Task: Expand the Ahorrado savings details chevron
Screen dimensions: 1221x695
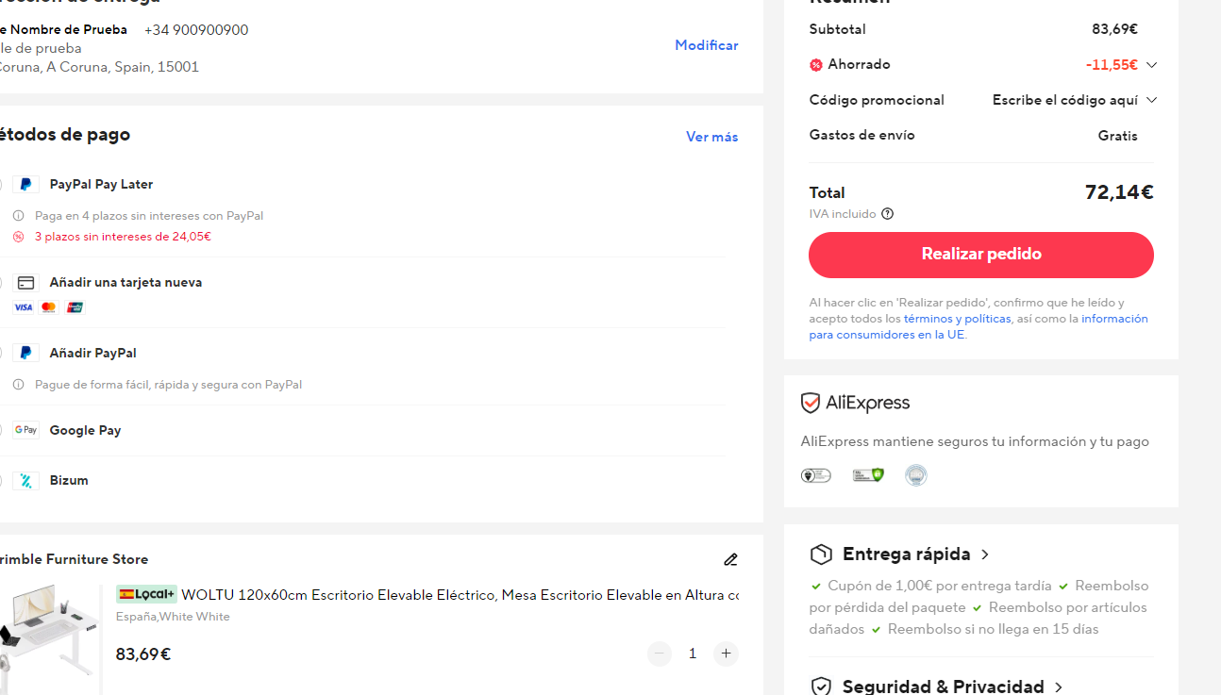Action: 1151,65
